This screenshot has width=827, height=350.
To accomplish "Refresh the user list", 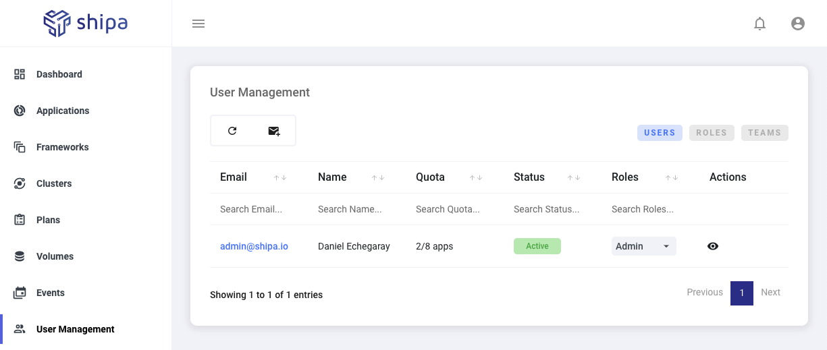I will [x=232, y=131].
